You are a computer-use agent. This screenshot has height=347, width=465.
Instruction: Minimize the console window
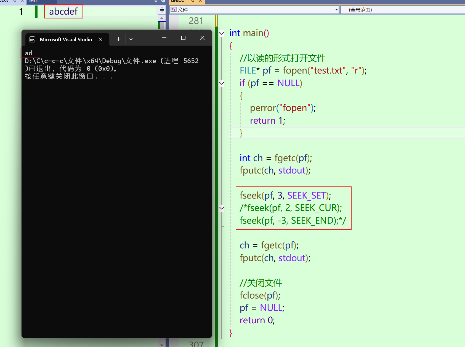[x=164, y=38]
